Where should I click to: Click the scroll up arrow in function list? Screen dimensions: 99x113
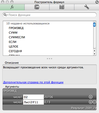pos(94,51)
